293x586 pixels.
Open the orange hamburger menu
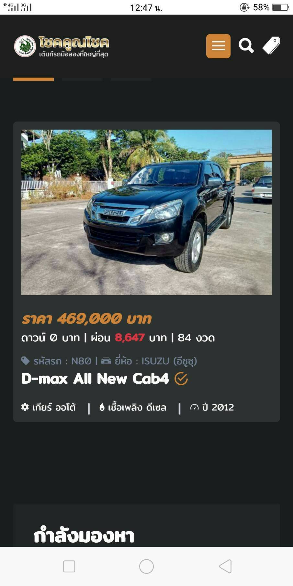click(218, 46)
